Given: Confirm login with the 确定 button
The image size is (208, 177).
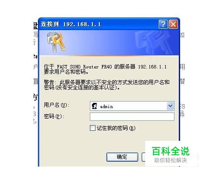Looking at the screenshot, I should tap(122, 157).
